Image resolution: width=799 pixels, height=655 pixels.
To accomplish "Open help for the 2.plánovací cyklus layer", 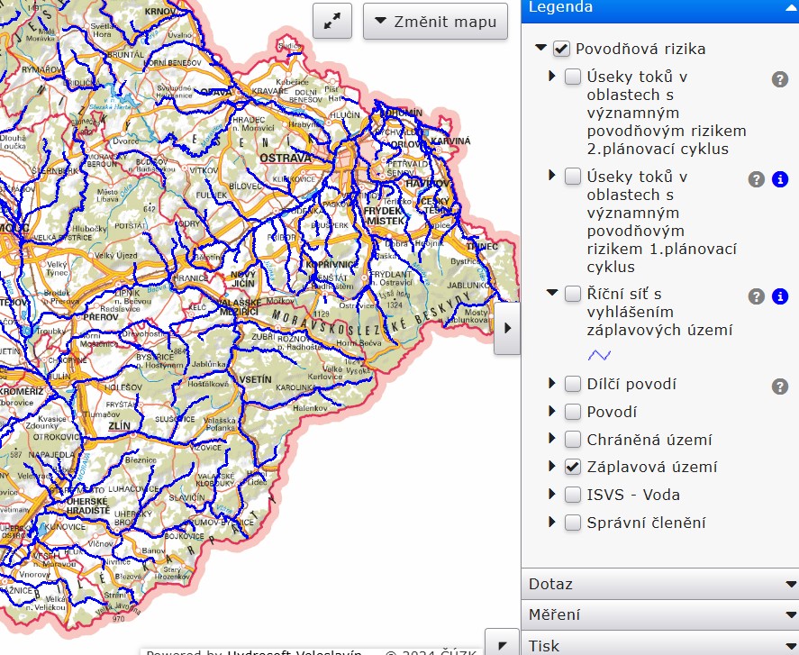I will [780, 79].
